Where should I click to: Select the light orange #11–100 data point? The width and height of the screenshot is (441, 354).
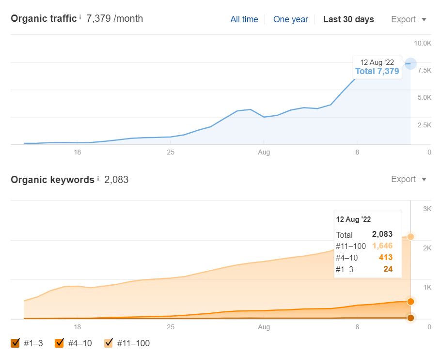410,237
